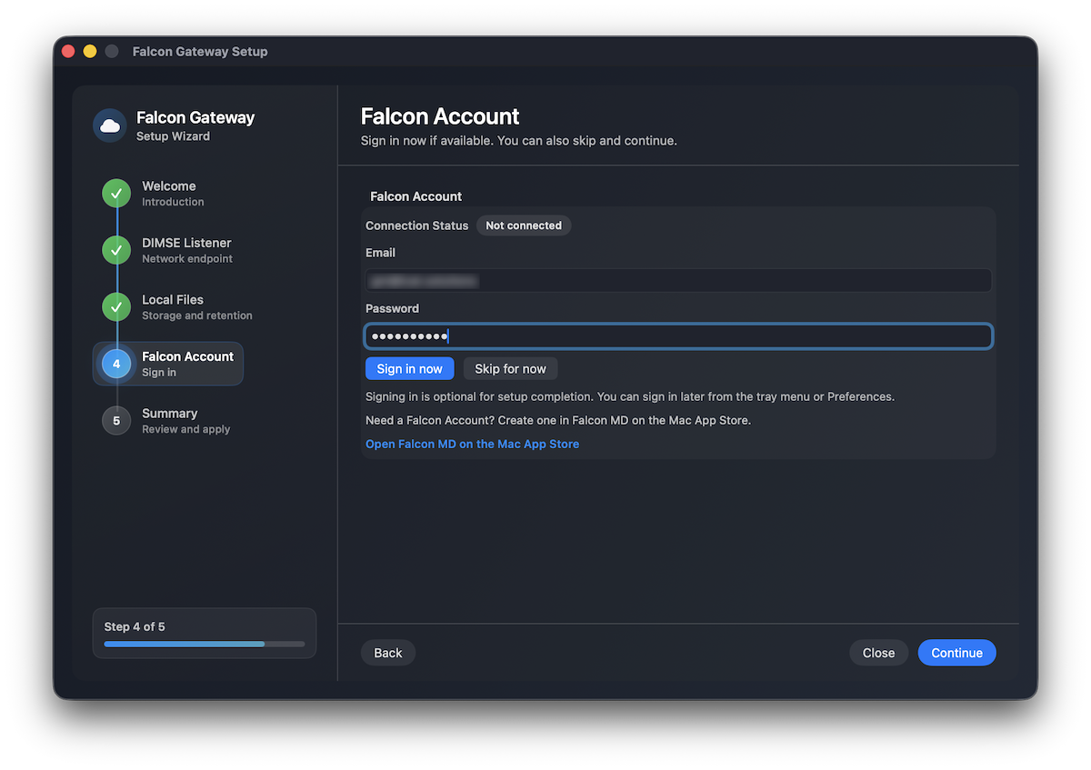This screenshot has height=770, width=1091.
Task: Click the Not connected status badge
Action: coord(524,225)
